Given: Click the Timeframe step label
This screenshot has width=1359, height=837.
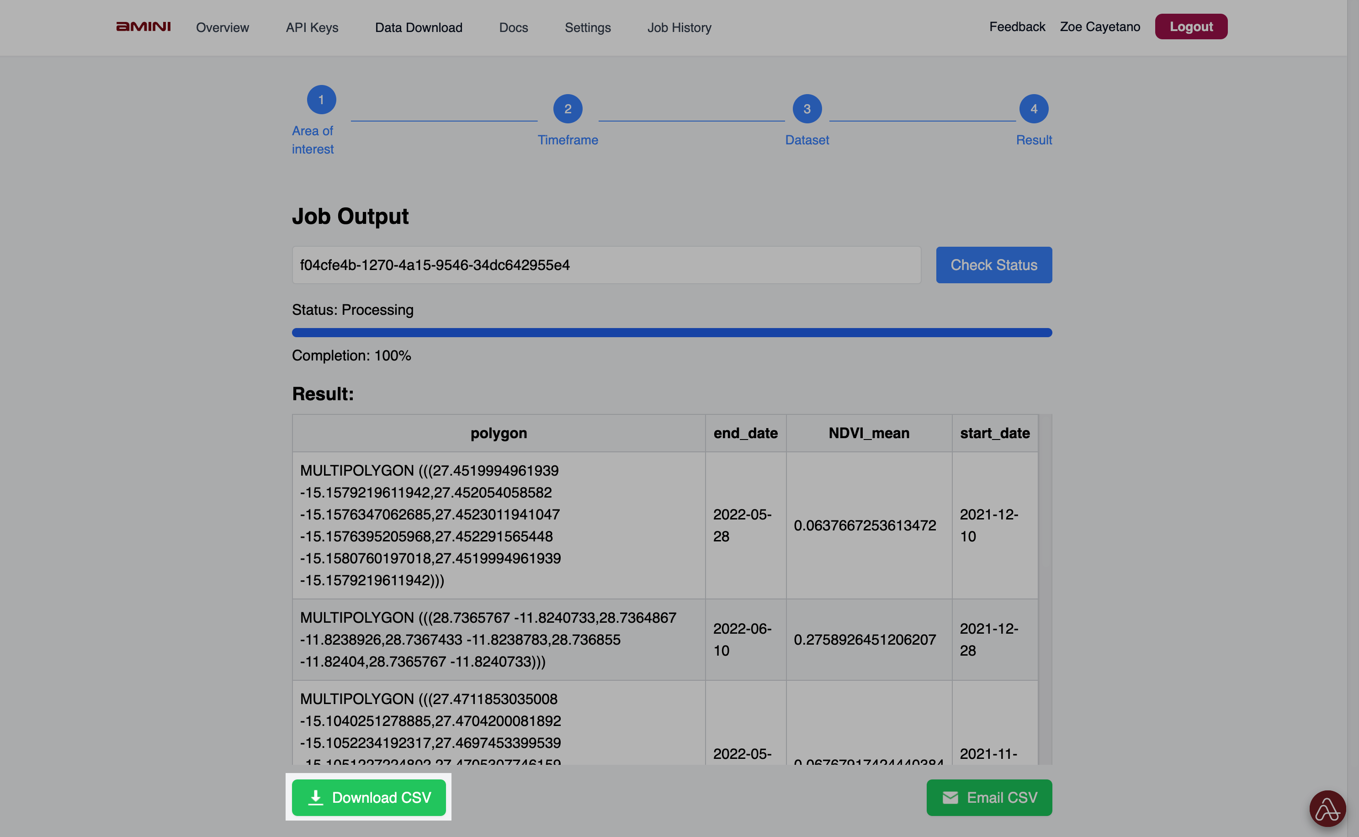Looking at the screenshot, I should (568, 139).
